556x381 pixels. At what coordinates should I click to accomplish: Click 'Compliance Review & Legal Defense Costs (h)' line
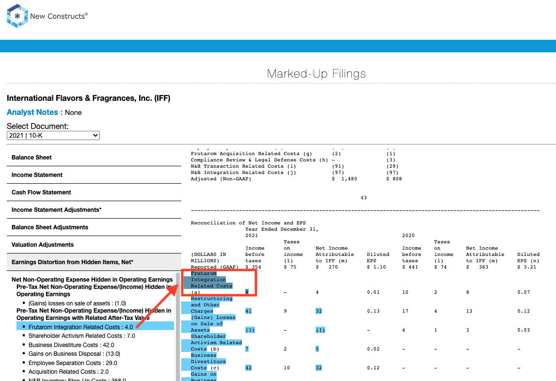tap(259, 160)
